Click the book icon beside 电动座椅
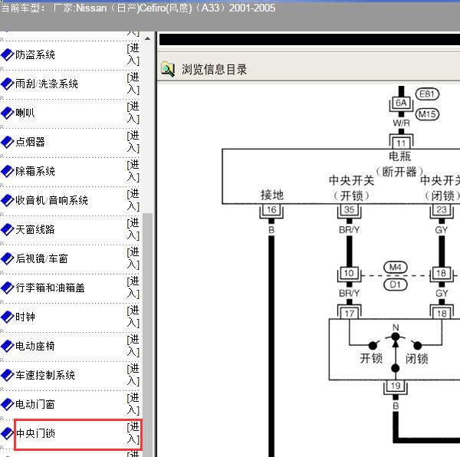 coord(8,346)
